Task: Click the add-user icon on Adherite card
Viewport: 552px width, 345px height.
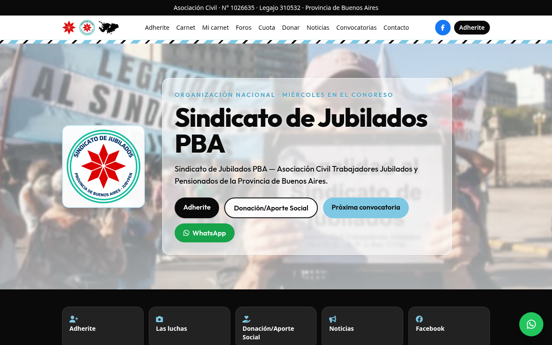Action: (74, 319)
